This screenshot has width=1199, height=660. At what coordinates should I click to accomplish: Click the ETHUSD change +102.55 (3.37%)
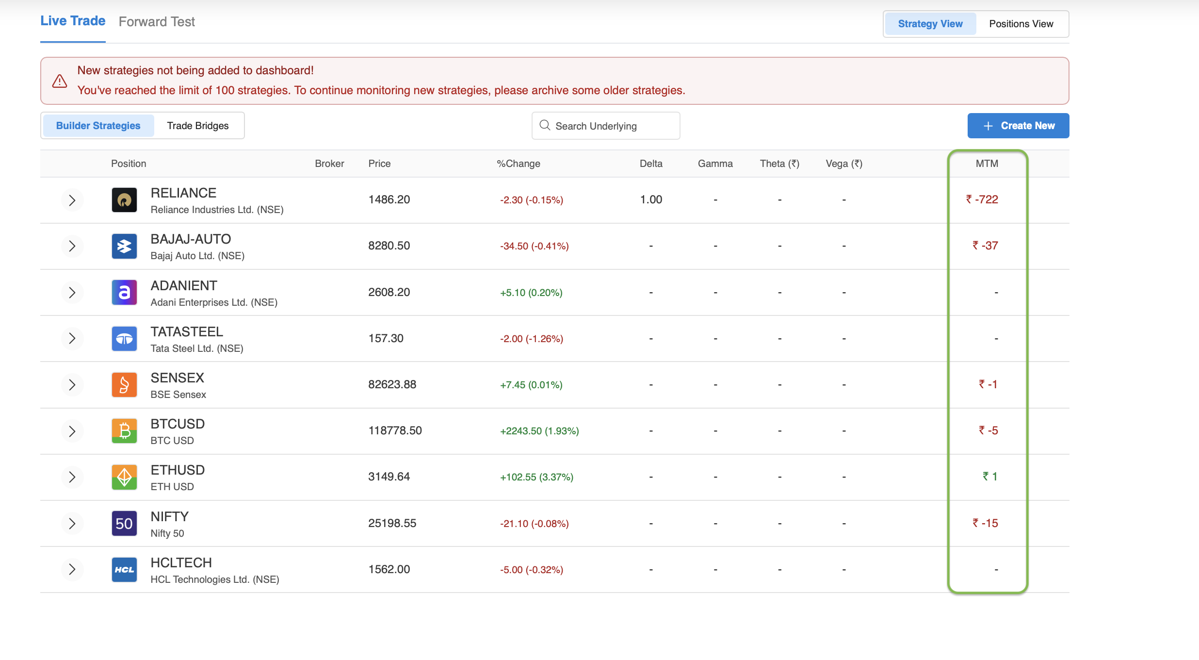[536, 477]
